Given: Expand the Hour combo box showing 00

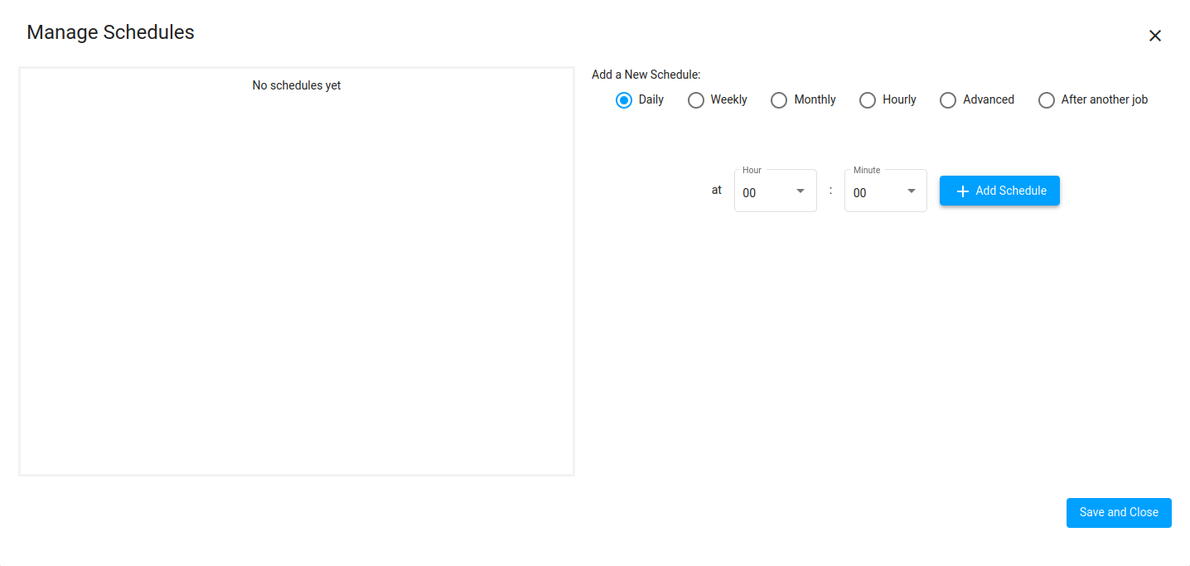Looking at the screenshot, I should 775,191.
